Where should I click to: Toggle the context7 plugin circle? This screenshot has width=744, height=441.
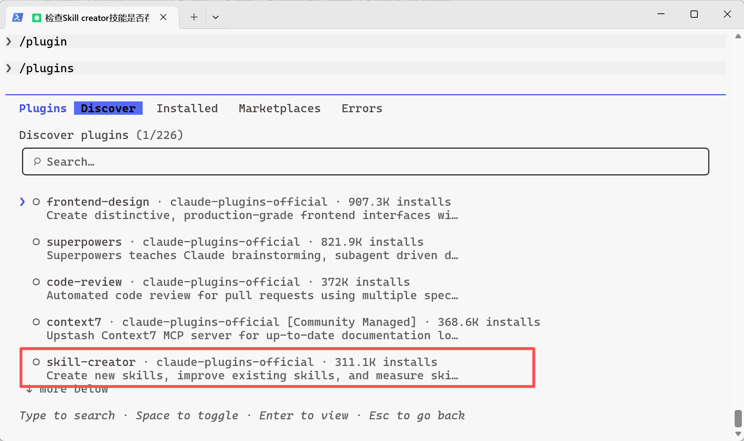point(36,322)
